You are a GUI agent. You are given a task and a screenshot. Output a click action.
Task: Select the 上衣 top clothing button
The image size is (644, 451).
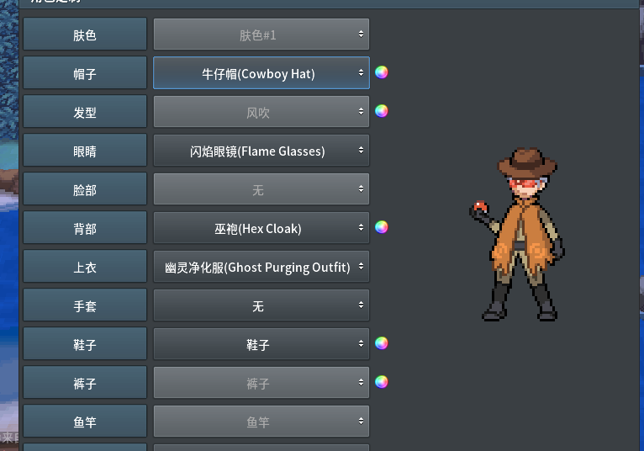coord(85,267)
